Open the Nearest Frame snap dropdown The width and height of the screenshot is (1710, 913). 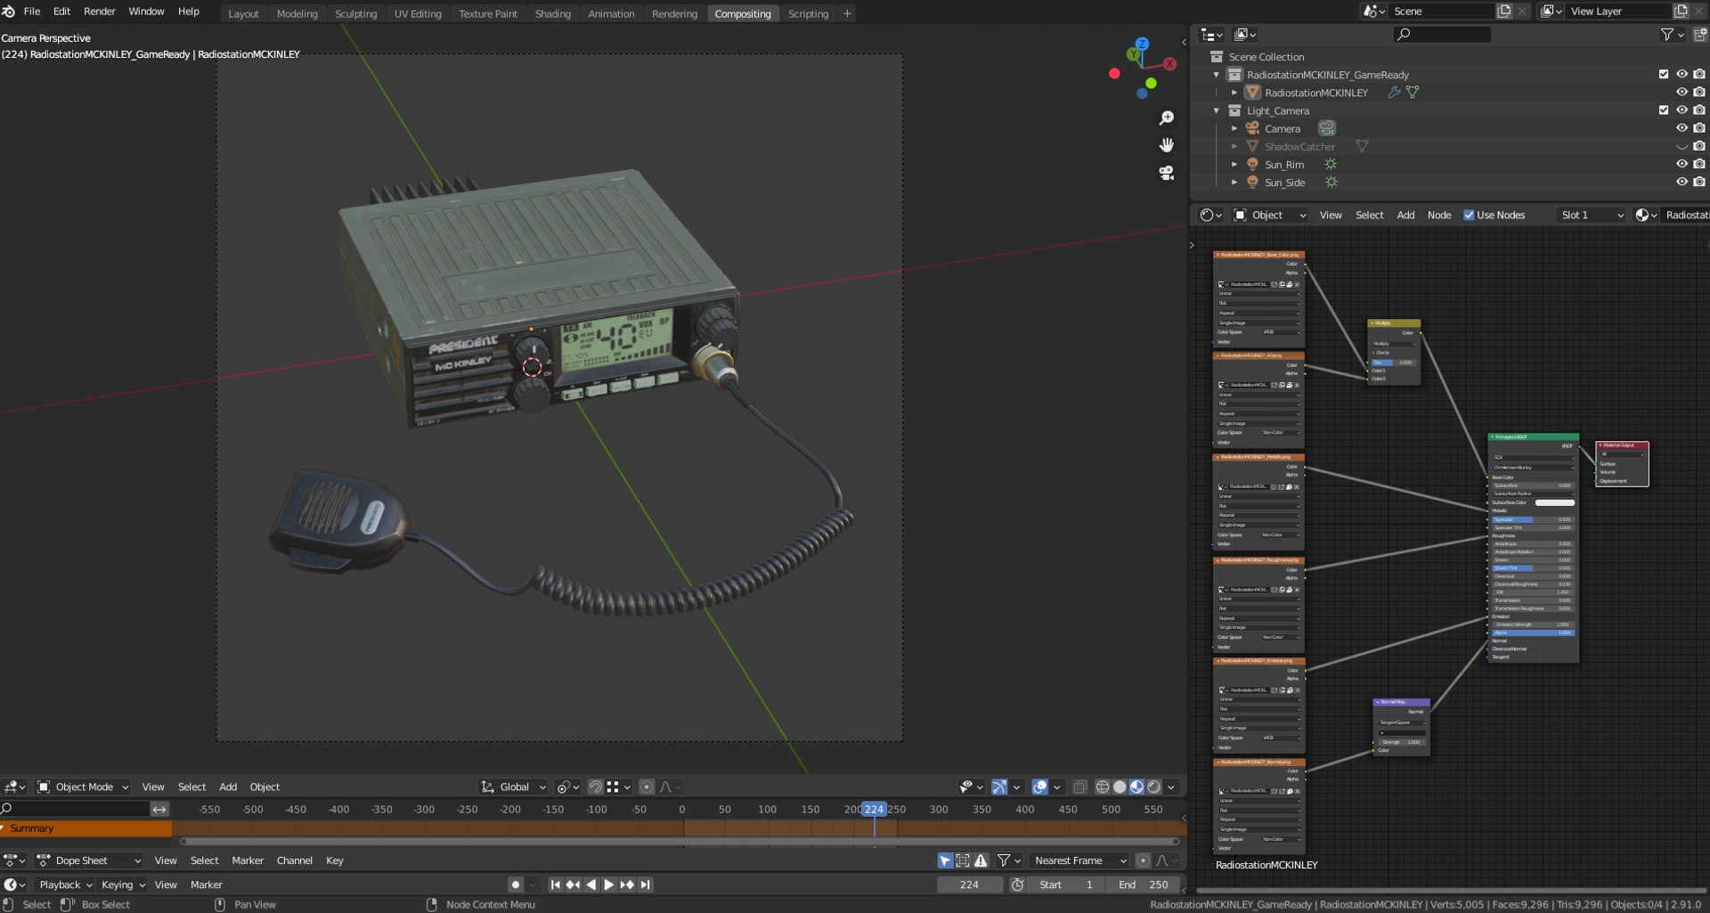(x=1079, y=860)
